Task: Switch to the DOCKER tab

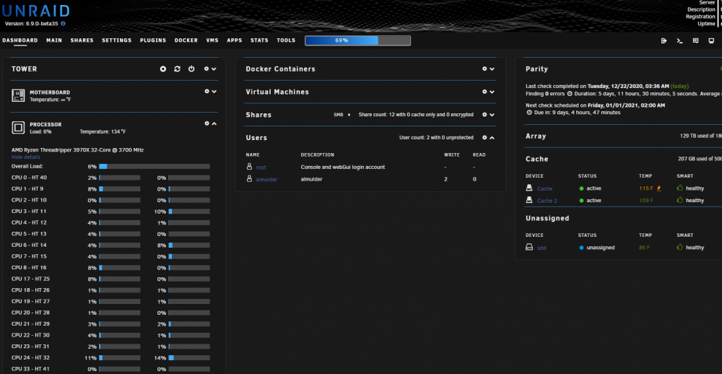Action: tap(186, 40)
